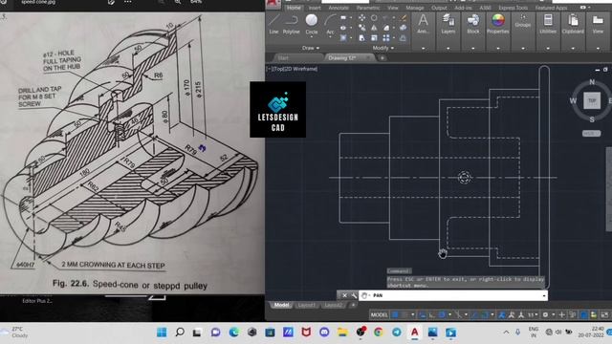Select the Circle tool
This screenshot has height=344, width=612.
(312, 23)
